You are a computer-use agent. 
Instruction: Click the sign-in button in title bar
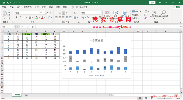[152, 3]
